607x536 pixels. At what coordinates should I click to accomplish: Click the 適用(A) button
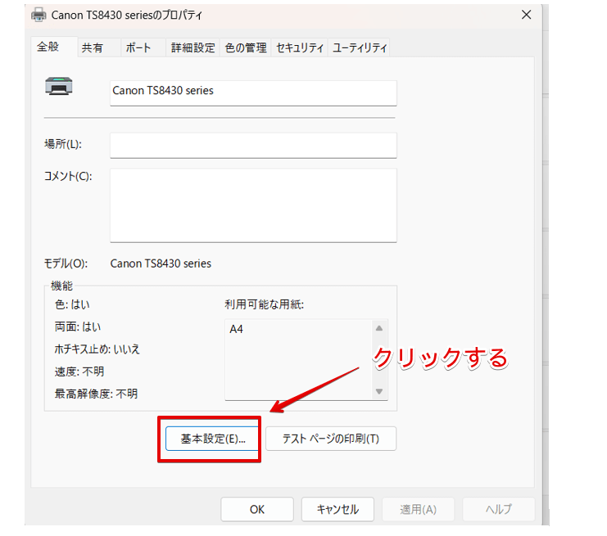point(418,509)
